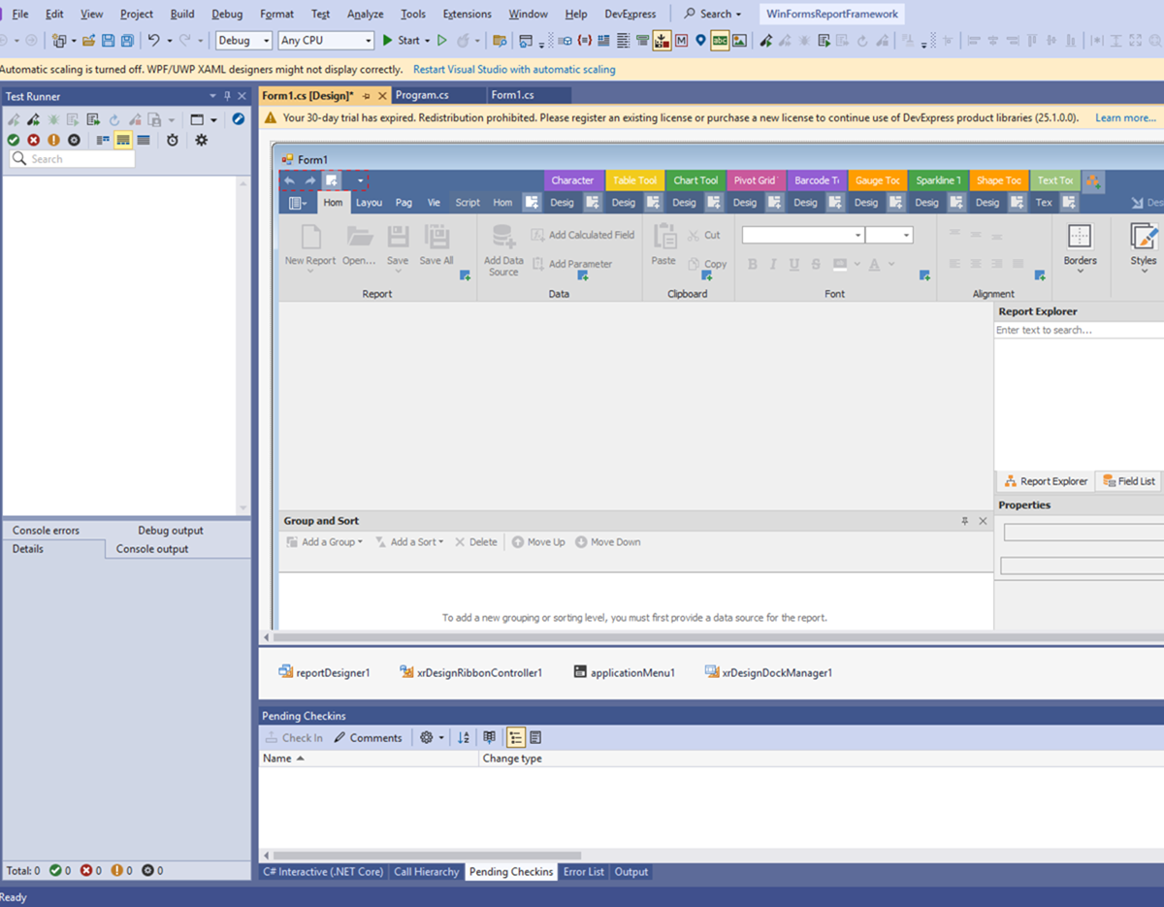This screenshot has height=907, width=1164.
Task: Open the Any CPU platform dropdown
Action: 325,41
